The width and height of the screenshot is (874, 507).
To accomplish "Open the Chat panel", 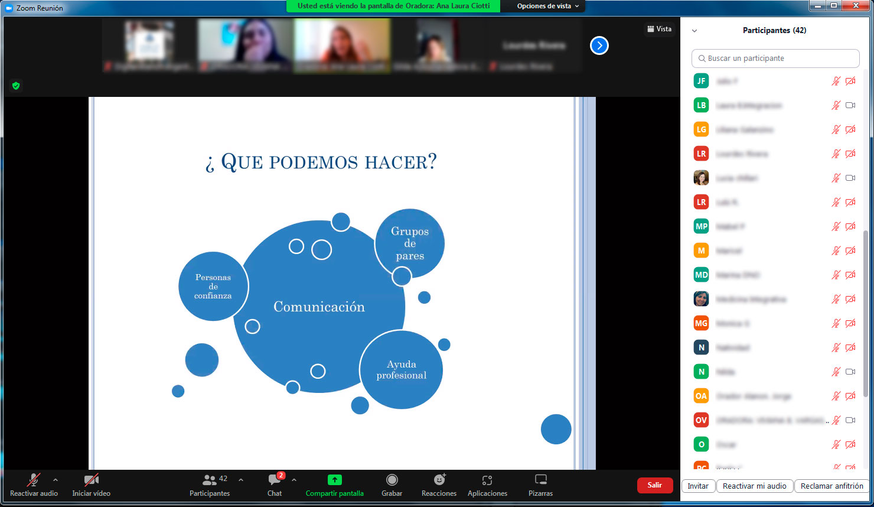I will [x=275, y=480].
